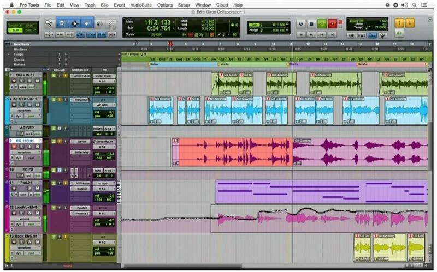Select the Scrubber speaker tool
Viewport: 437px width, 272px height.
click(x=99, y=24)
